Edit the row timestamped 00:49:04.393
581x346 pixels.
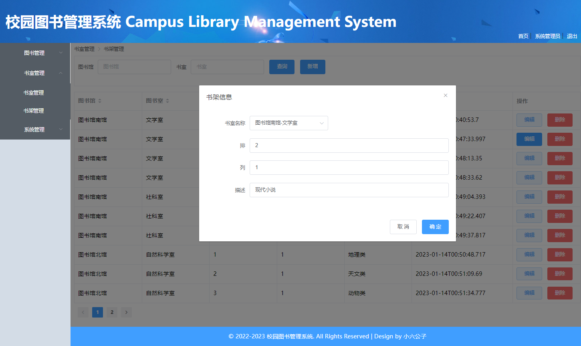point(529,197)
